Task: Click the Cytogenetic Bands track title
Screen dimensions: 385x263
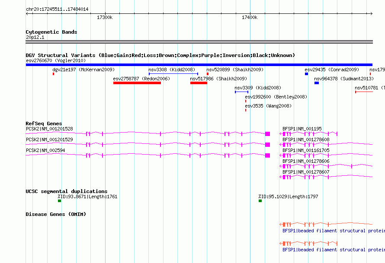Action: pyautogui.click(x=51, y=32)
